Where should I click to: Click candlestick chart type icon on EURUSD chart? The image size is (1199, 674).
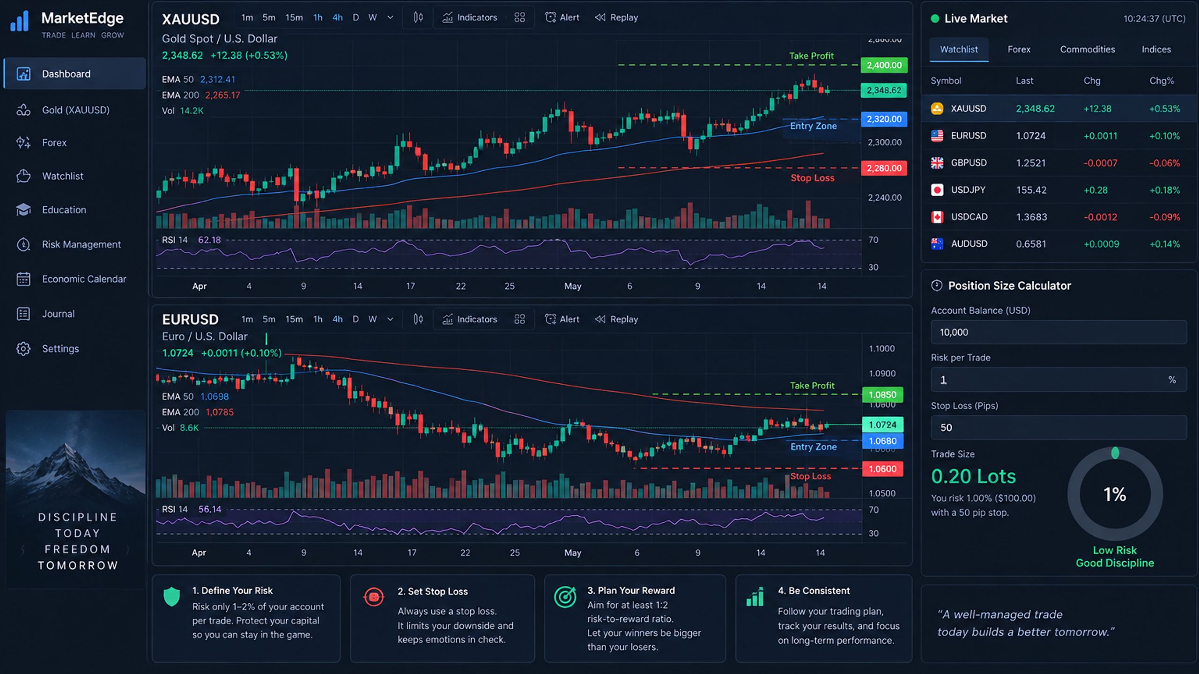[x=418, y=319]
